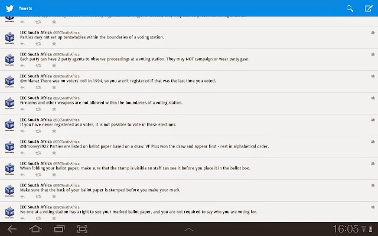Open IEC avatar on tents/tables tweet
Screen dimensions: 378x236
click(x=9, y=38)
